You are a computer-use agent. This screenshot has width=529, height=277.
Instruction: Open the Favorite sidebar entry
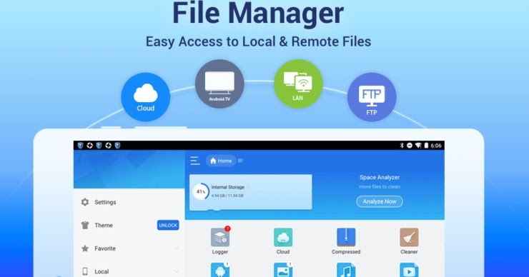[129, 248]
